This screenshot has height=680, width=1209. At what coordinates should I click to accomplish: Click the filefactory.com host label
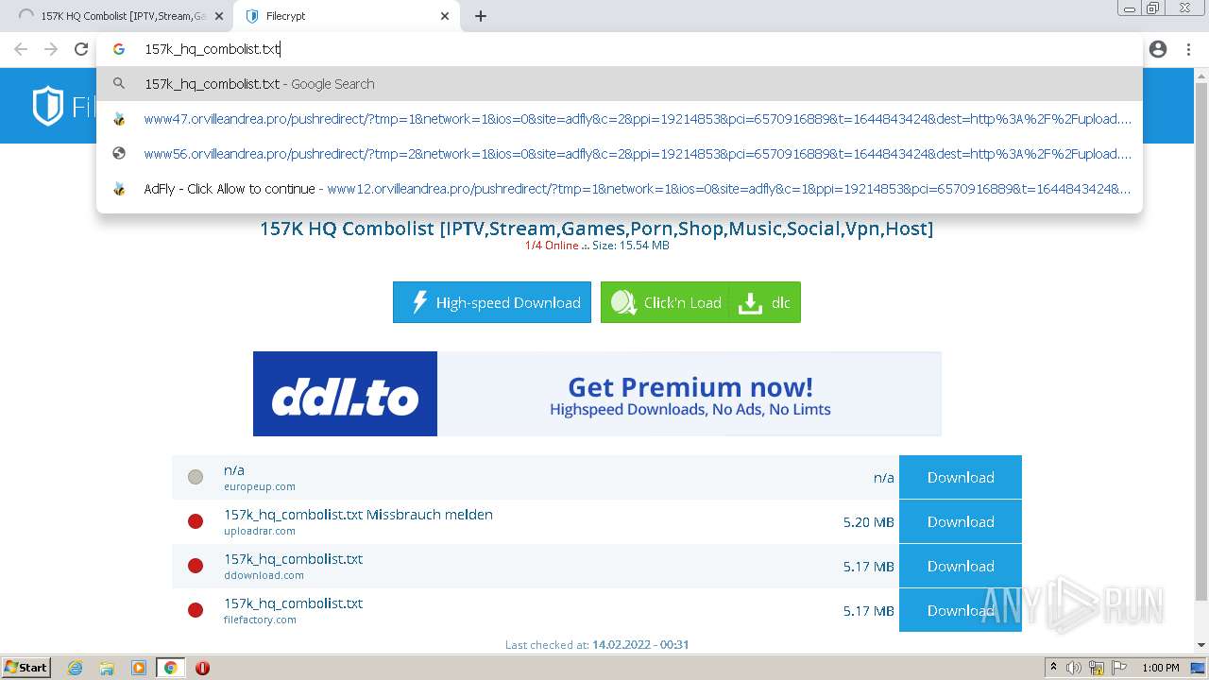(x=260, y=620)
